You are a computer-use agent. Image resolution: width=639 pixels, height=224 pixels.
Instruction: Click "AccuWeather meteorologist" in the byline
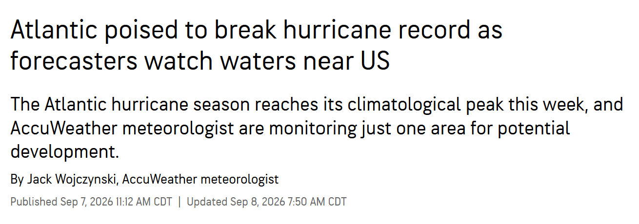[x=200, y=179]
